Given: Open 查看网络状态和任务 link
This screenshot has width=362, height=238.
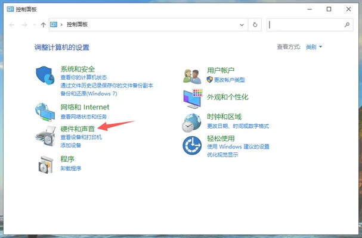Looking at the screenshot, I should click(83, 117).
